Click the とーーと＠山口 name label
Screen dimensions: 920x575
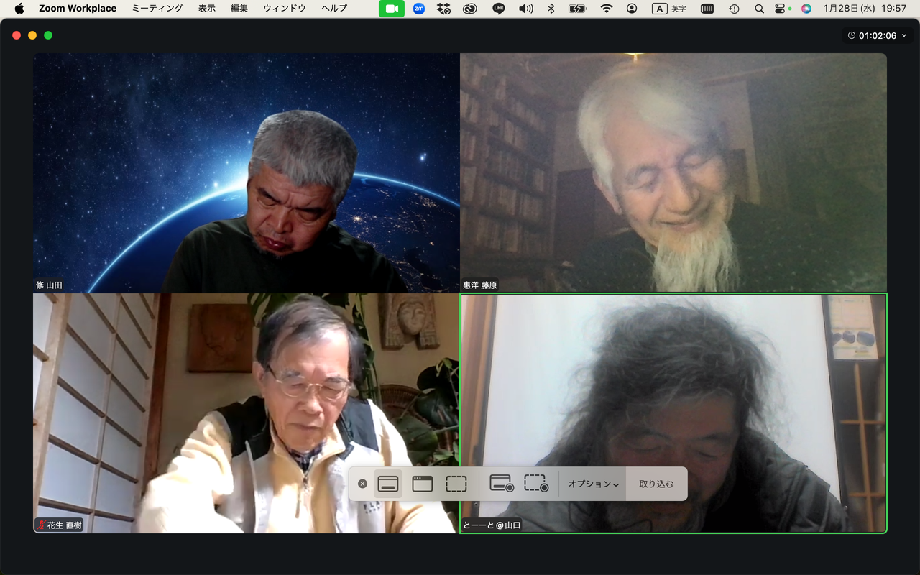coord(492,525)
